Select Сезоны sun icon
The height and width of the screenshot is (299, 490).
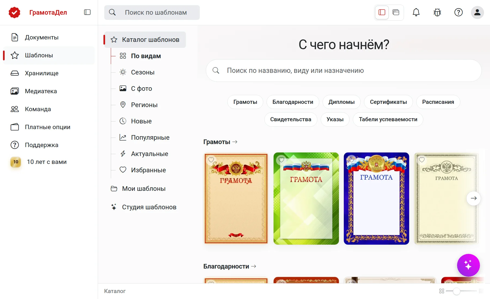click(123, 72)
